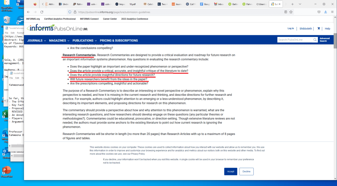Open File menu in top Notepad window

(7, 33)
